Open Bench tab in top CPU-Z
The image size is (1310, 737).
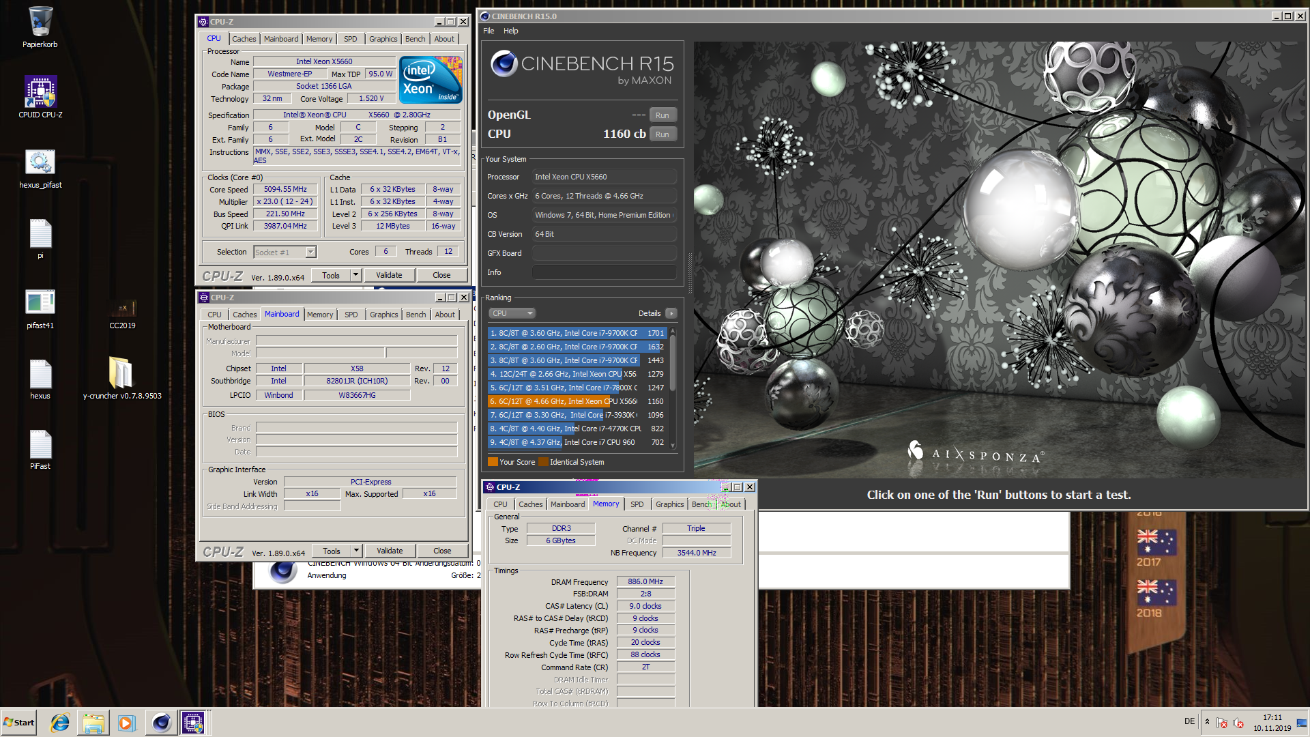(x=415, y=39)
